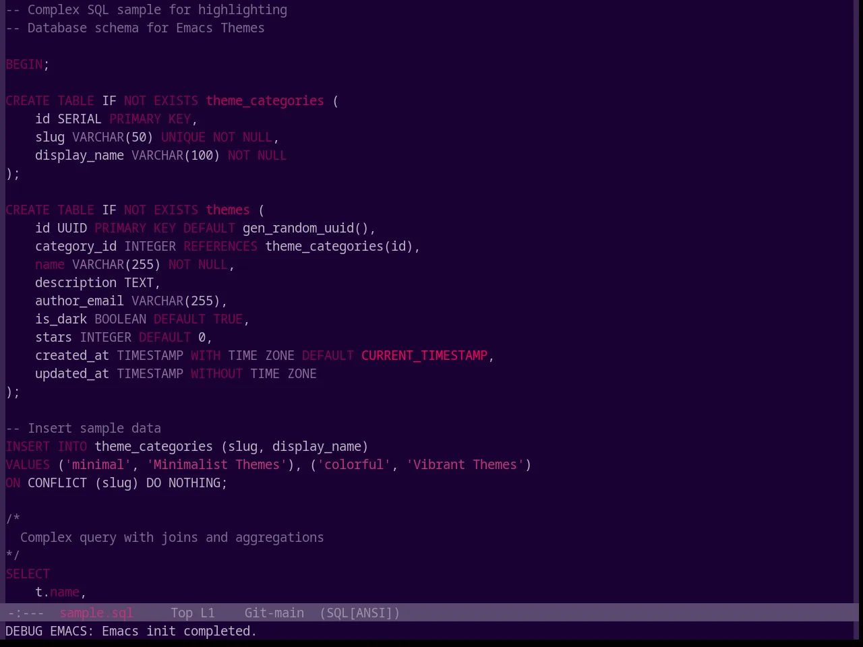Click the 'Minimalist Themes' string literal
The width and height of the screenshot is (863, 647).
[216, 465]
